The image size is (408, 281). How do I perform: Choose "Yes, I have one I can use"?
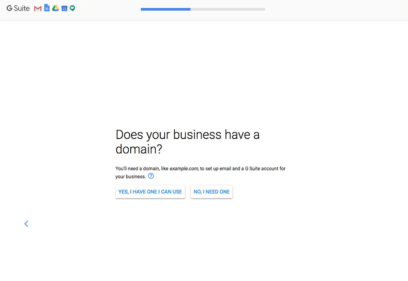(x=150, y=192)
